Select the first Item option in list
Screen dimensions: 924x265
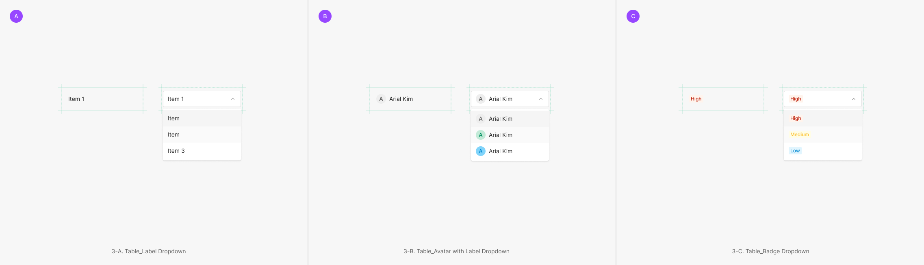coord(174,118)
